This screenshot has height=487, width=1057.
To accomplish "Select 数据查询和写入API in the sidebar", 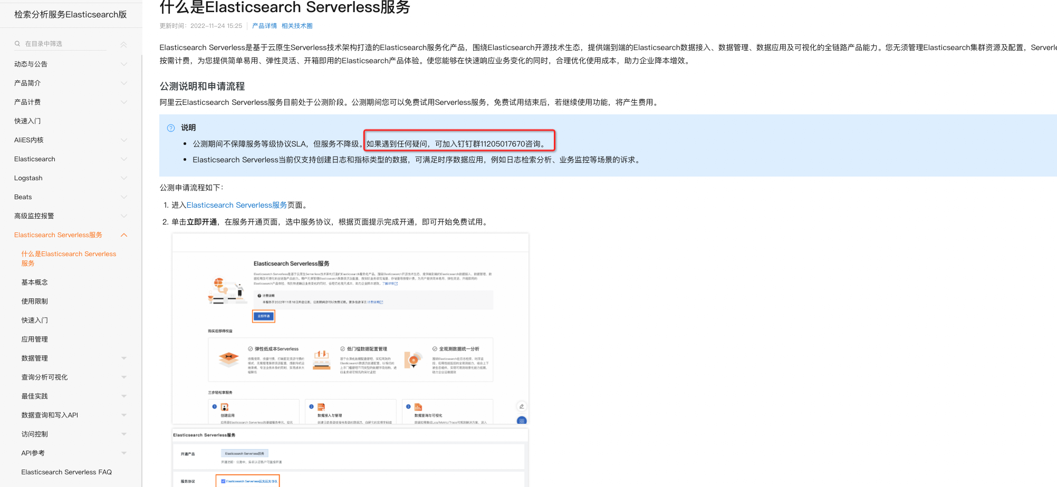I will coord(50,415).
